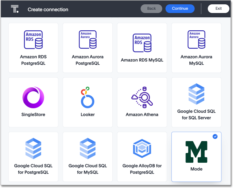The height and width of the screenshot is (188, 233).
Task: Click the ThoughtSpot logo in header
Action: [x=14, y=9]
